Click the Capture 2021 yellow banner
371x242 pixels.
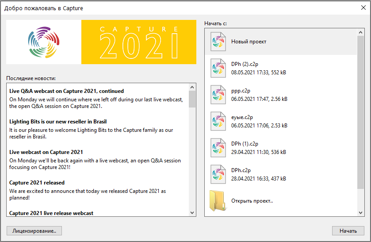click(139, 42)
